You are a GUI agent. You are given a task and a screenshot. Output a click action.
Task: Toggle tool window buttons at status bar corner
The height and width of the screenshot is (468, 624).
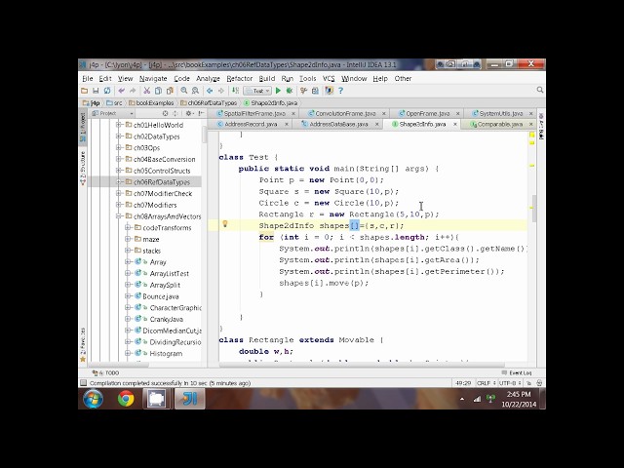[83, 383]
